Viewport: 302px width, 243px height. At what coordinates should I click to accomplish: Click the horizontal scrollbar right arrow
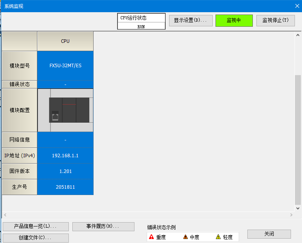coord(291,215)
